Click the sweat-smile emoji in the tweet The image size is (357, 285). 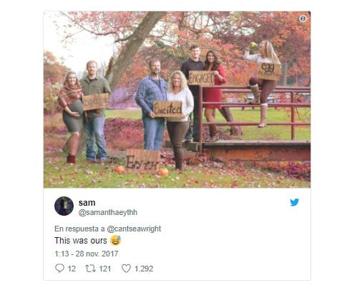pos(116,240)
